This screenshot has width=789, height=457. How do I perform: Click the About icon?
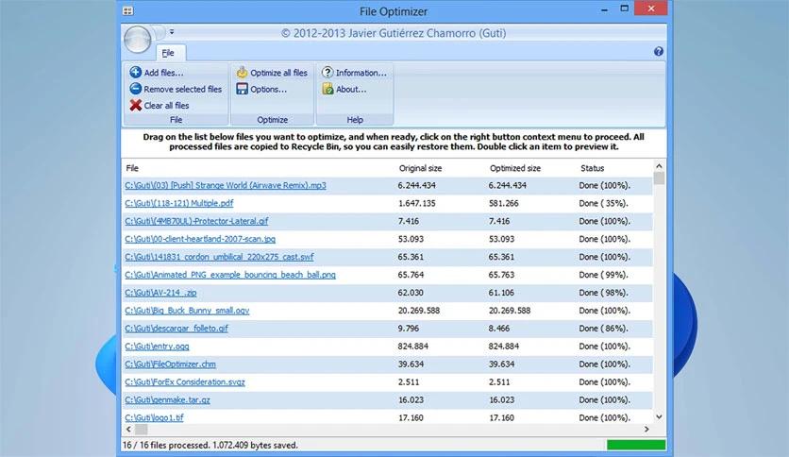point(327,89)
